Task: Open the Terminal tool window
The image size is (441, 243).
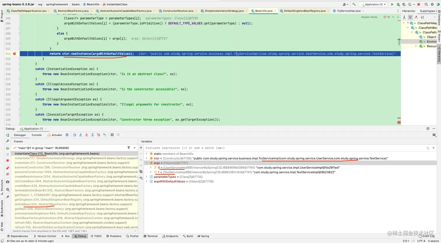Action: pos(150,236)
